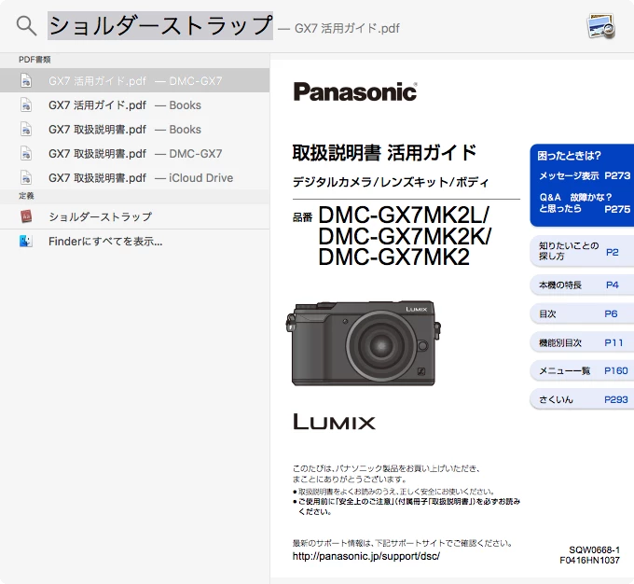Screen dimensions: 634x584
Task: Select GX7 取扱説明書.pdf in iCloud Drive
Action: [134, 178]
